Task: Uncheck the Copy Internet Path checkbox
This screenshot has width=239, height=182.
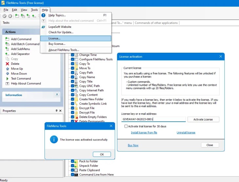Action: coord(73,90)
